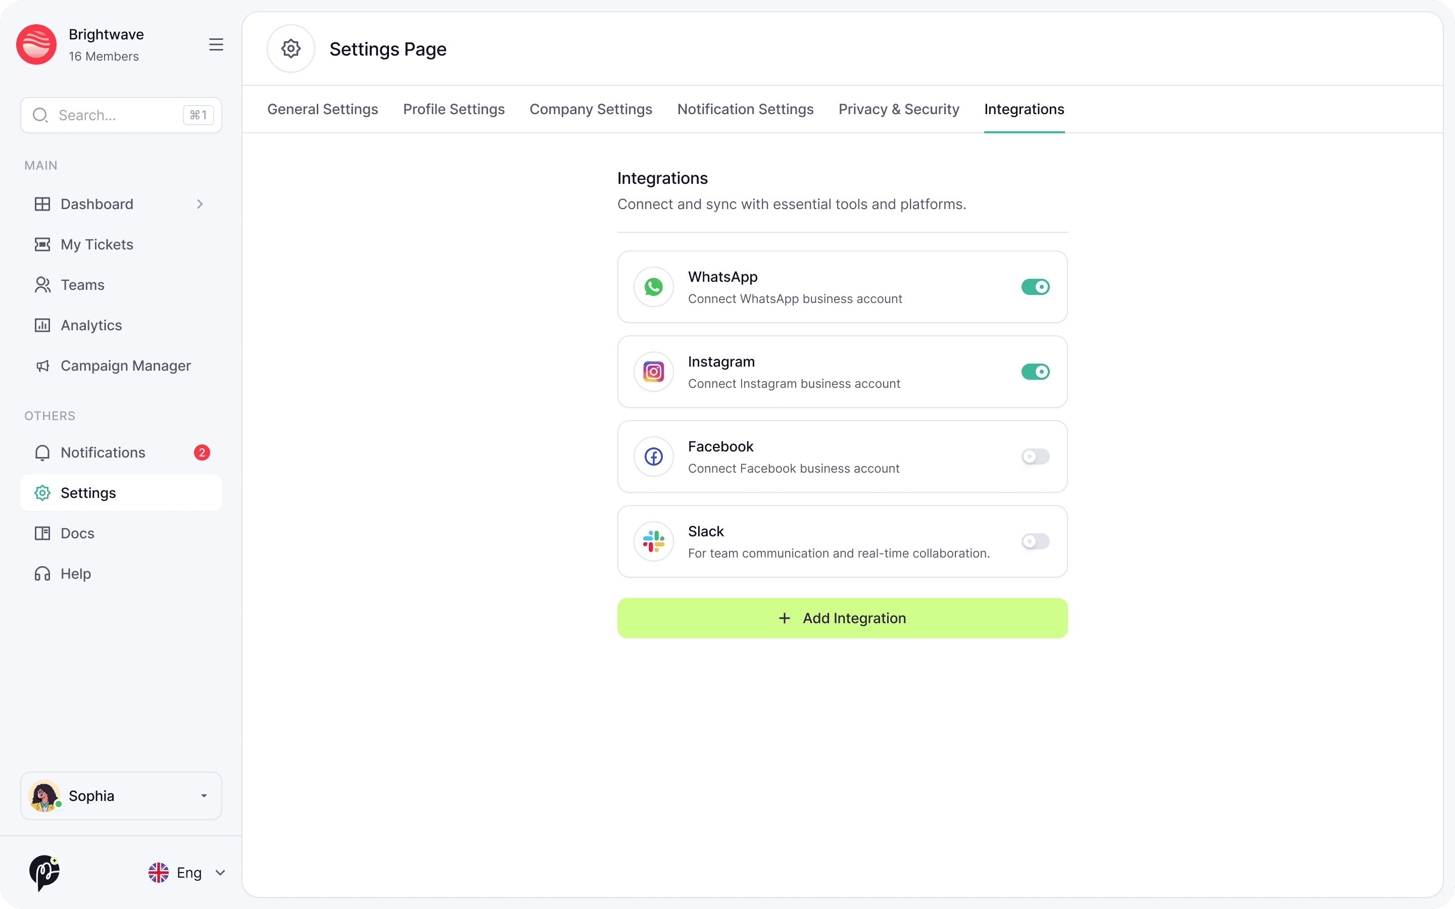This screenshot has width=1455, height=909.
Task: Disable the WhatsApp integration toggle
Action: tap(1035, 287)
